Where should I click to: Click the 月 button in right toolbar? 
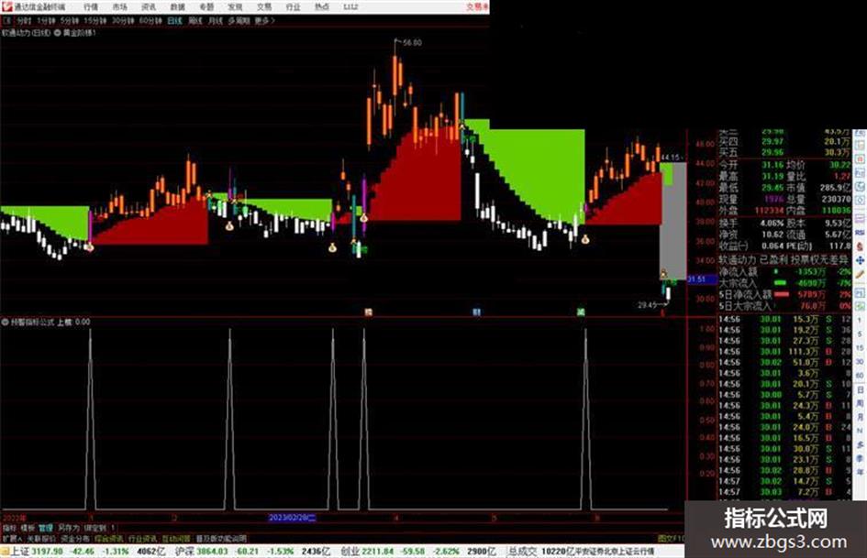coord(860,417)
